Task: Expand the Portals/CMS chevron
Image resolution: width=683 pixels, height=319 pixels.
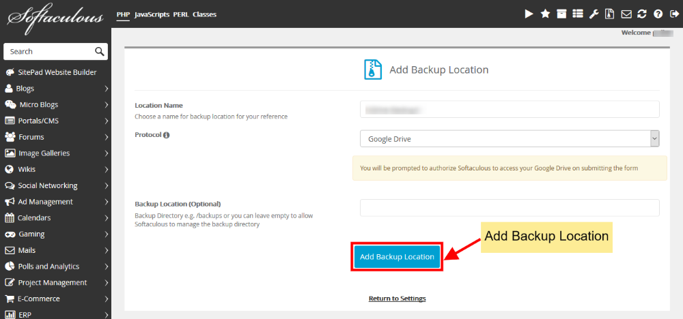Action: pyautogui.click(x=107, y=121)
